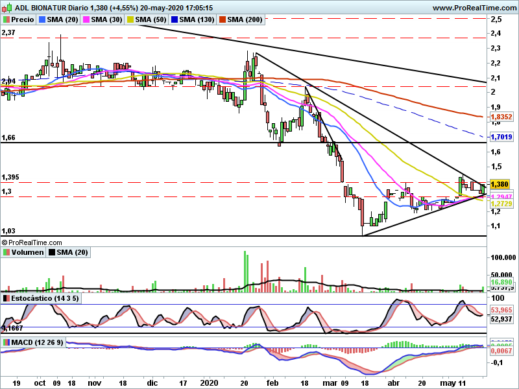Click the oct label on time axis
Image resolution: width=519 pixels, height=389 pixels.
pyautogui.click(x=40, y=383)
